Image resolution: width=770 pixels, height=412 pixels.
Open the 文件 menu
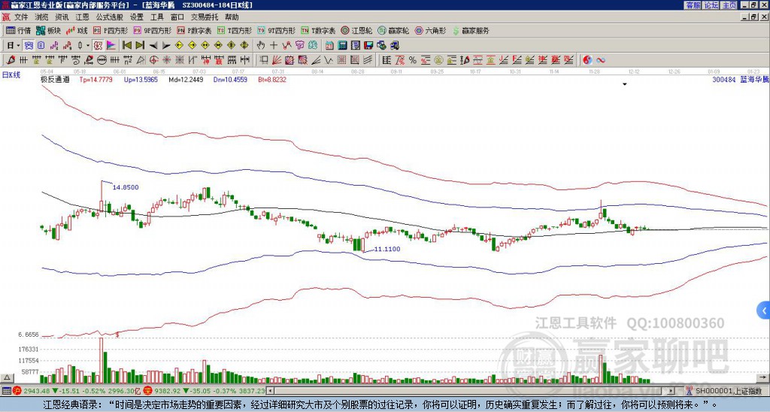(21, 17)
